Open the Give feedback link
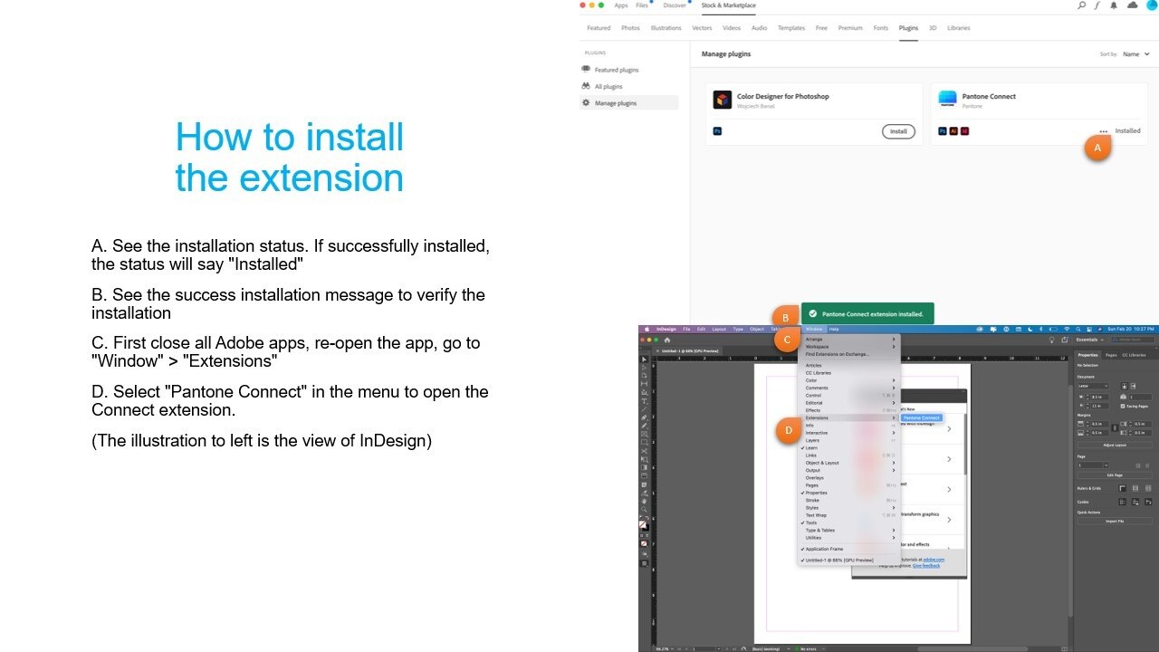 tap(926, 565)
